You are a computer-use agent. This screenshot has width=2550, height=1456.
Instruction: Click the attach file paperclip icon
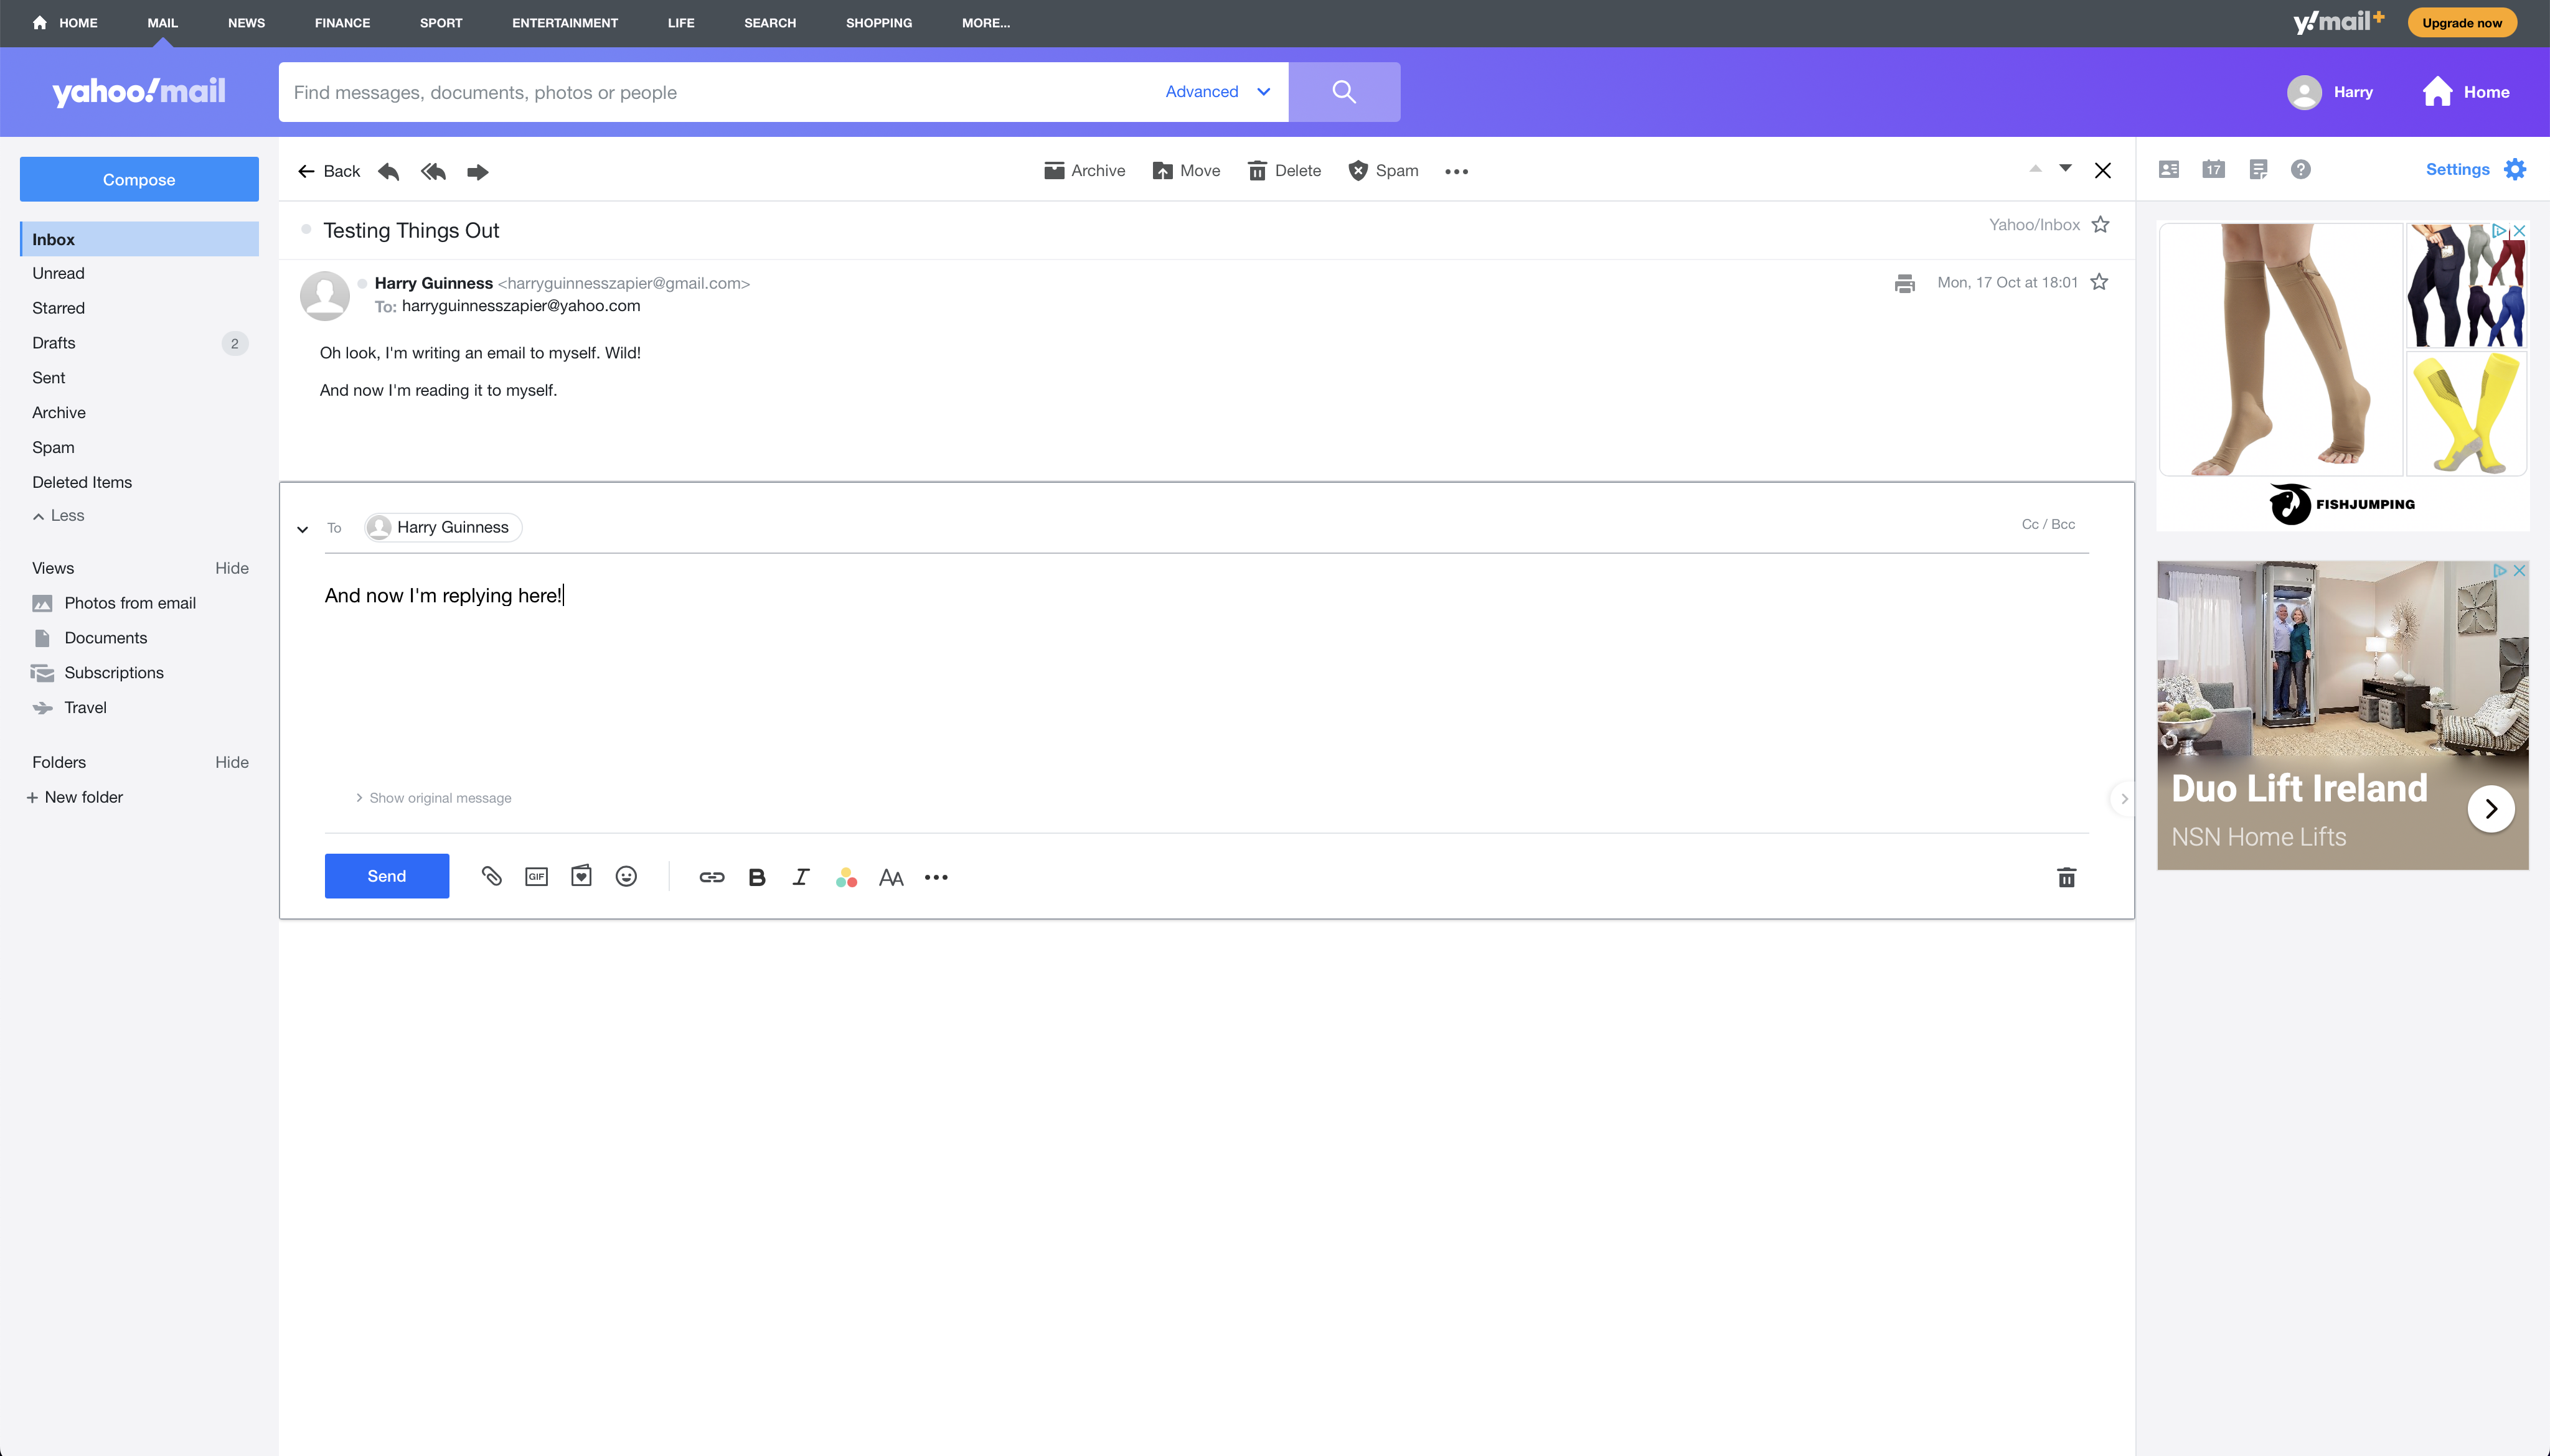pyautogui.click(x=491, y=877)
